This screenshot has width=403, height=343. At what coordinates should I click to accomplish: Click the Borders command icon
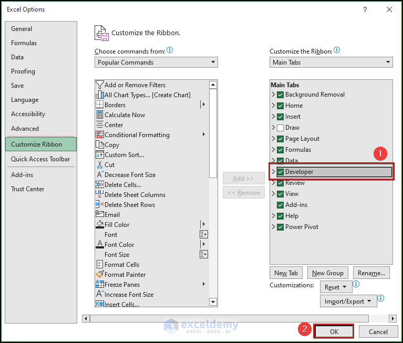pyautogui.click(x=100, y=105)
